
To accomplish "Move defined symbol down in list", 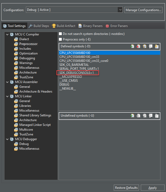I will coord(156,46).
